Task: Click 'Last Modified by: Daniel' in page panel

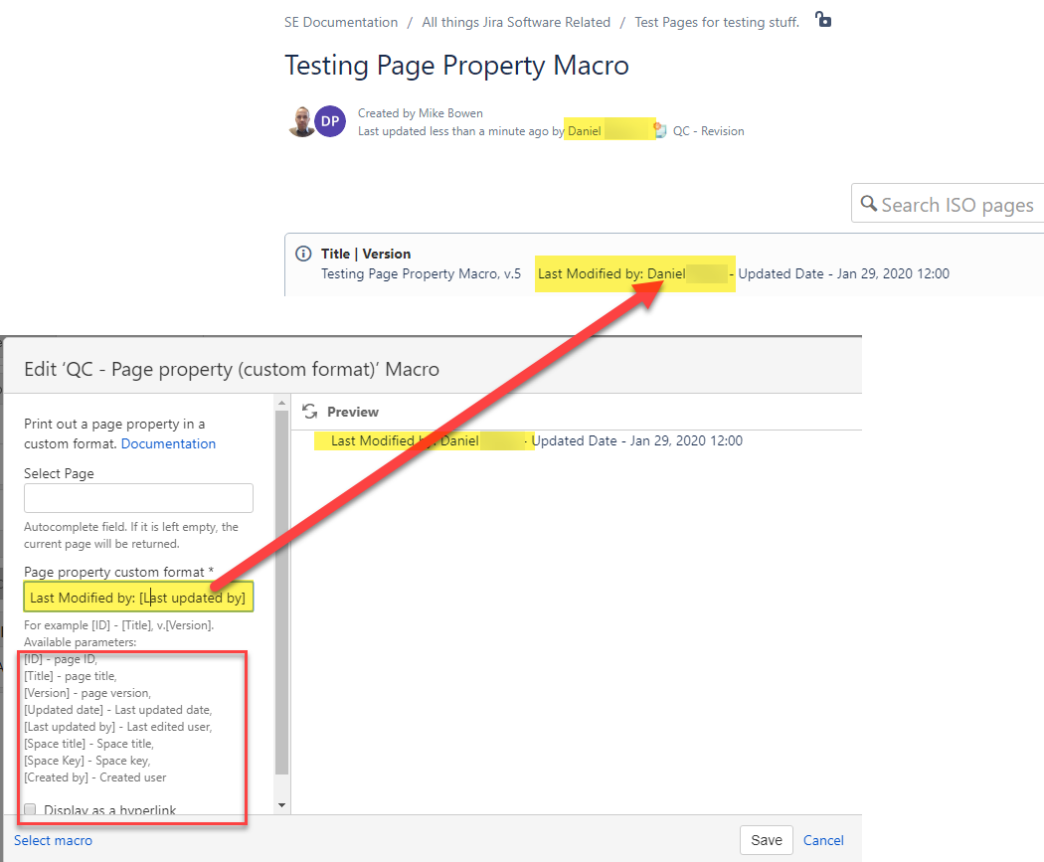Action: click(x=611, y=273)
